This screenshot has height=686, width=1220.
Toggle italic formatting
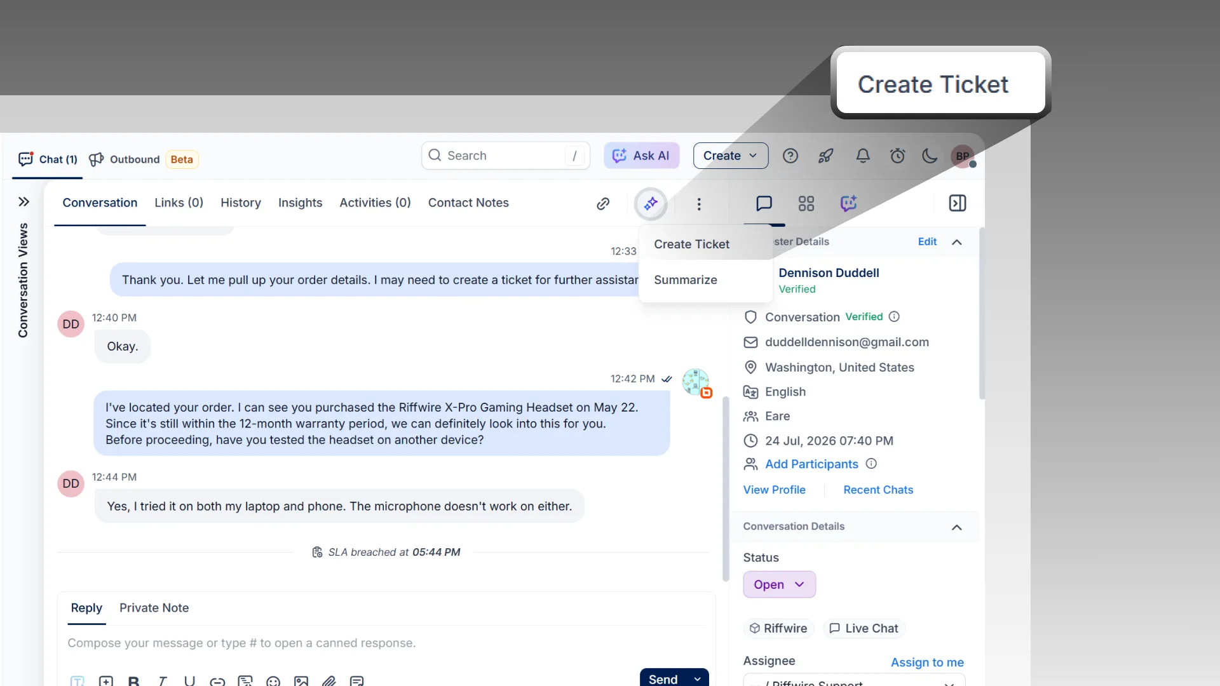point(162,681)
